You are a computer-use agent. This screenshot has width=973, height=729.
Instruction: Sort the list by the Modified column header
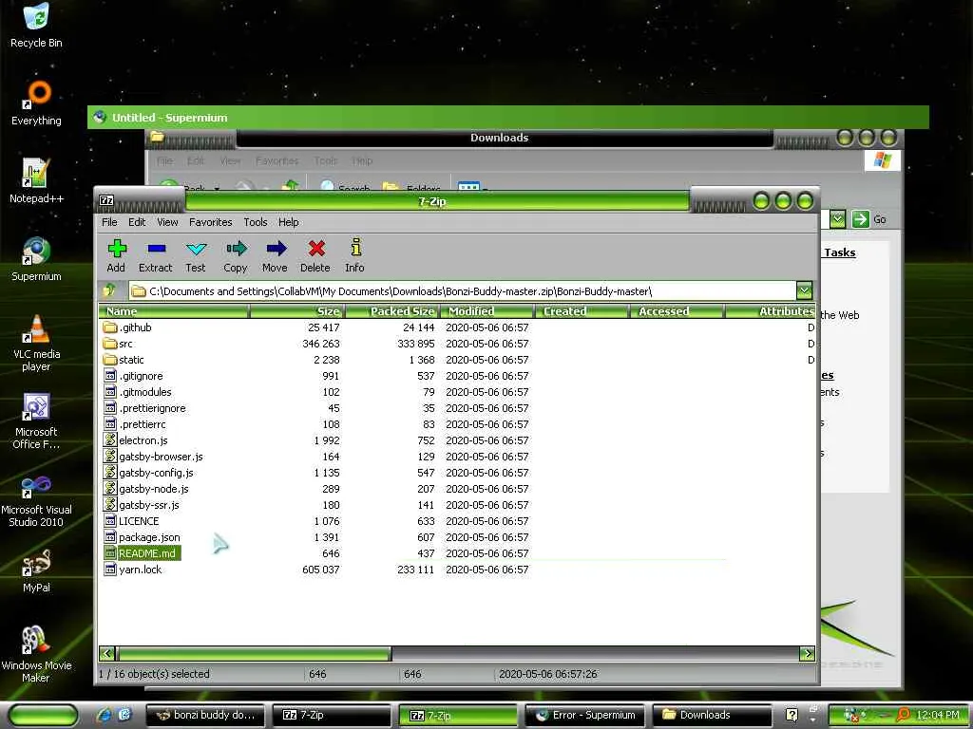click(486, 311)
